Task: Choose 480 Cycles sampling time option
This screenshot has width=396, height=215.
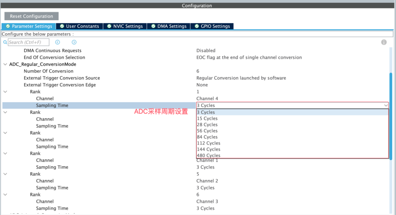Action: point(208,156)
